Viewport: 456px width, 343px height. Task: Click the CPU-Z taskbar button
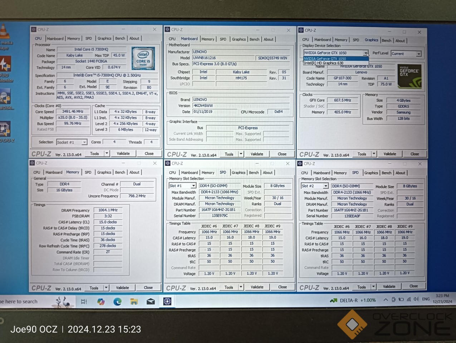167,302
